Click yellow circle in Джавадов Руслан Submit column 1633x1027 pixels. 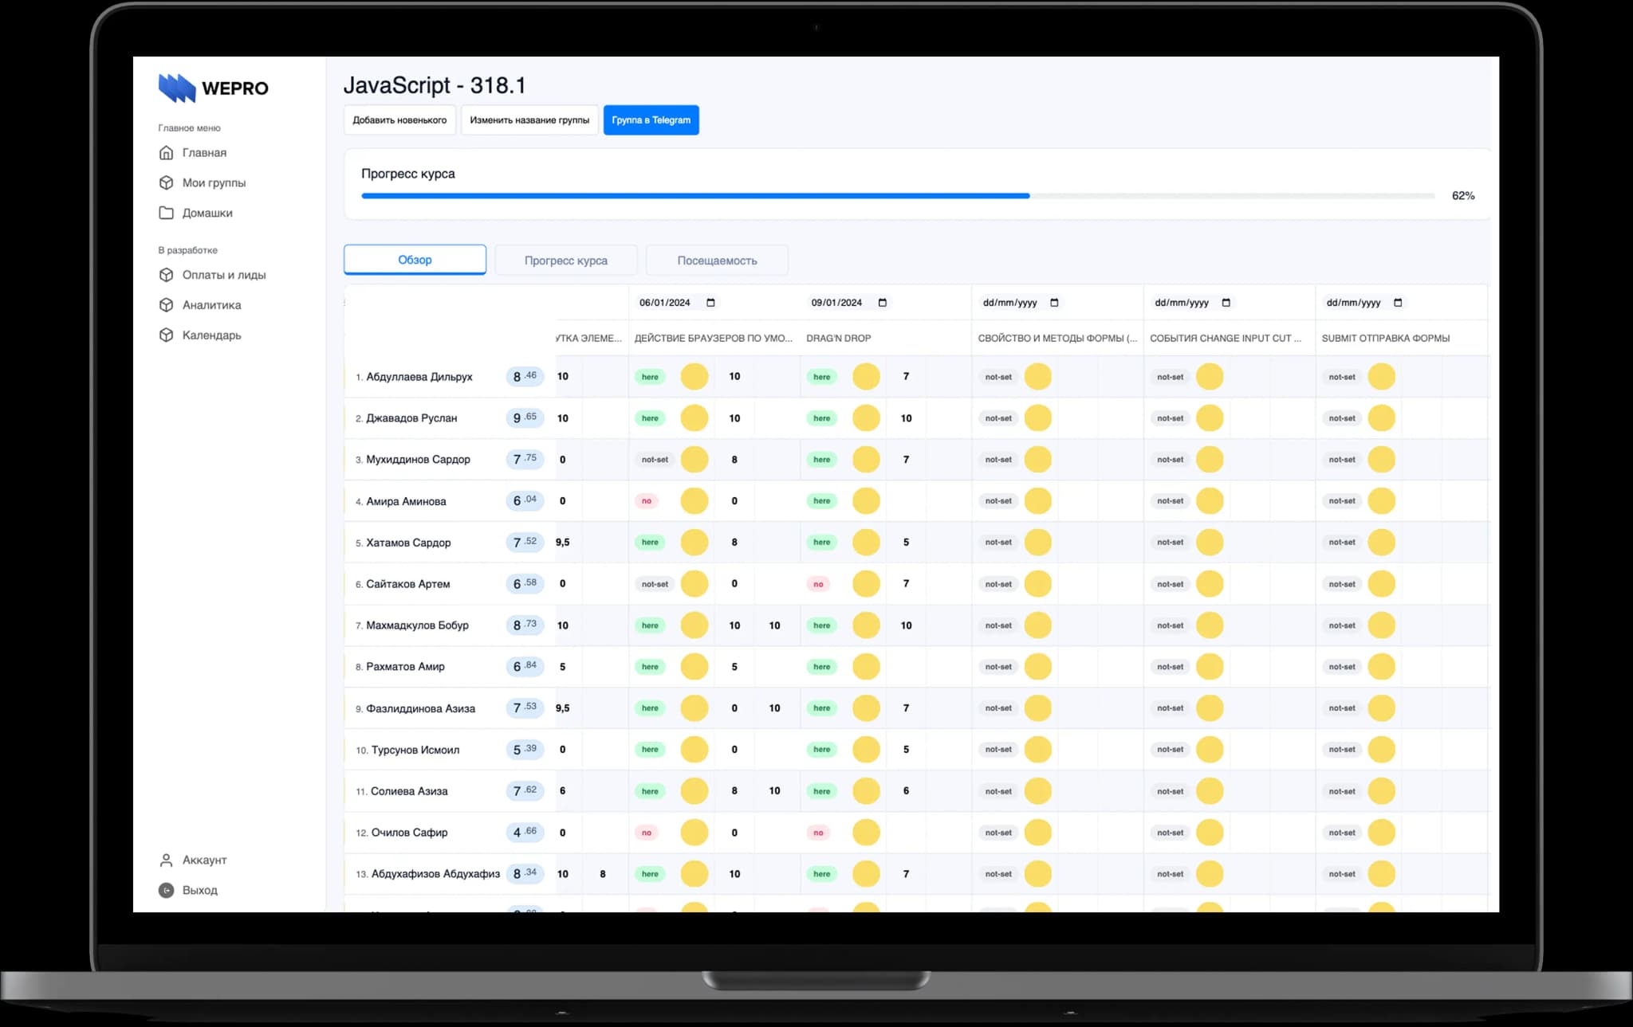pyautogui.click(x=1381, y=418)
